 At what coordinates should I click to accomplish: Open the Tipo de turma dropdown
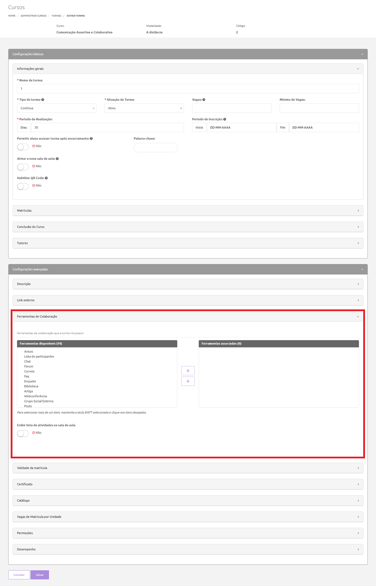coord(56,108)
